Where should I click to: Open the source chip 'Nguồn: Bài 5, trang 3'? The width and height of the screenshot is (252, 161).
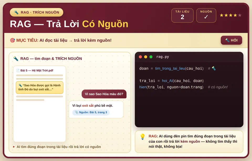(91, 112)
